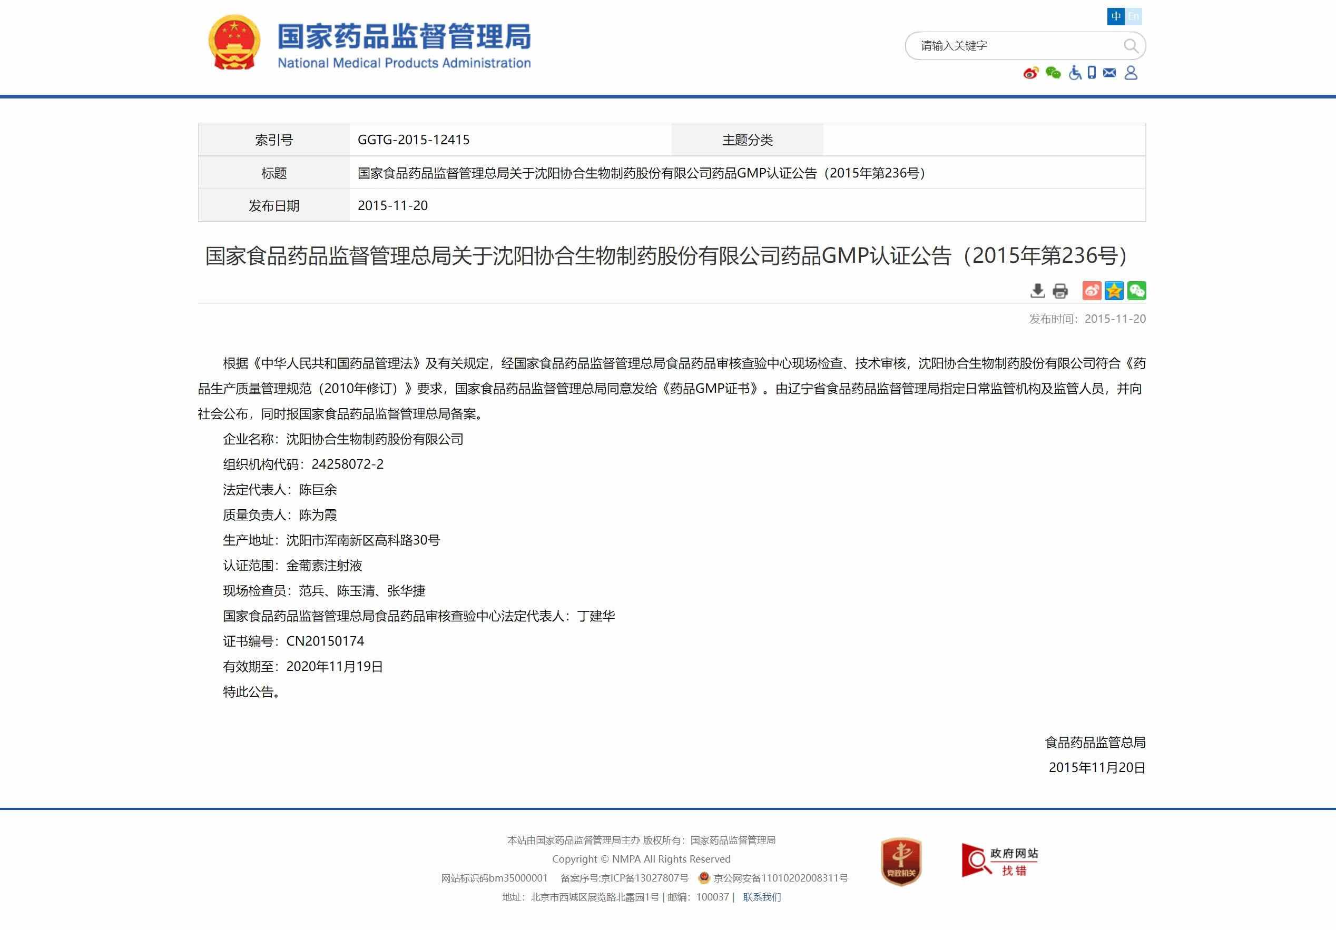Screen dimensions: 1336x930
Task: Open accessibility wheelchair icon
Action: pos(1075,73)
